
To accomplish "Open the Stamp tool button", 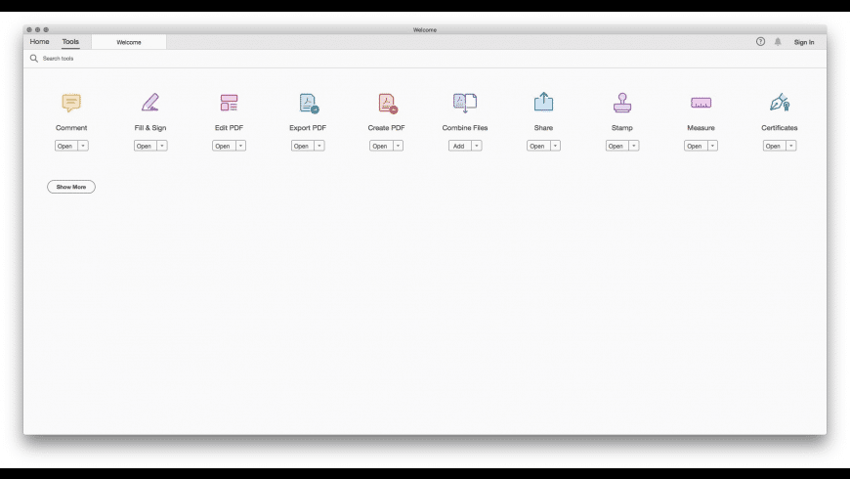I will click(x=616, y=146).
